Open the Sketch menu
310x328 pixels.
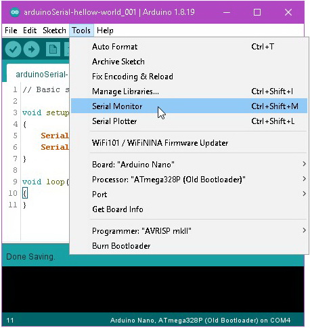coord(54,30)
